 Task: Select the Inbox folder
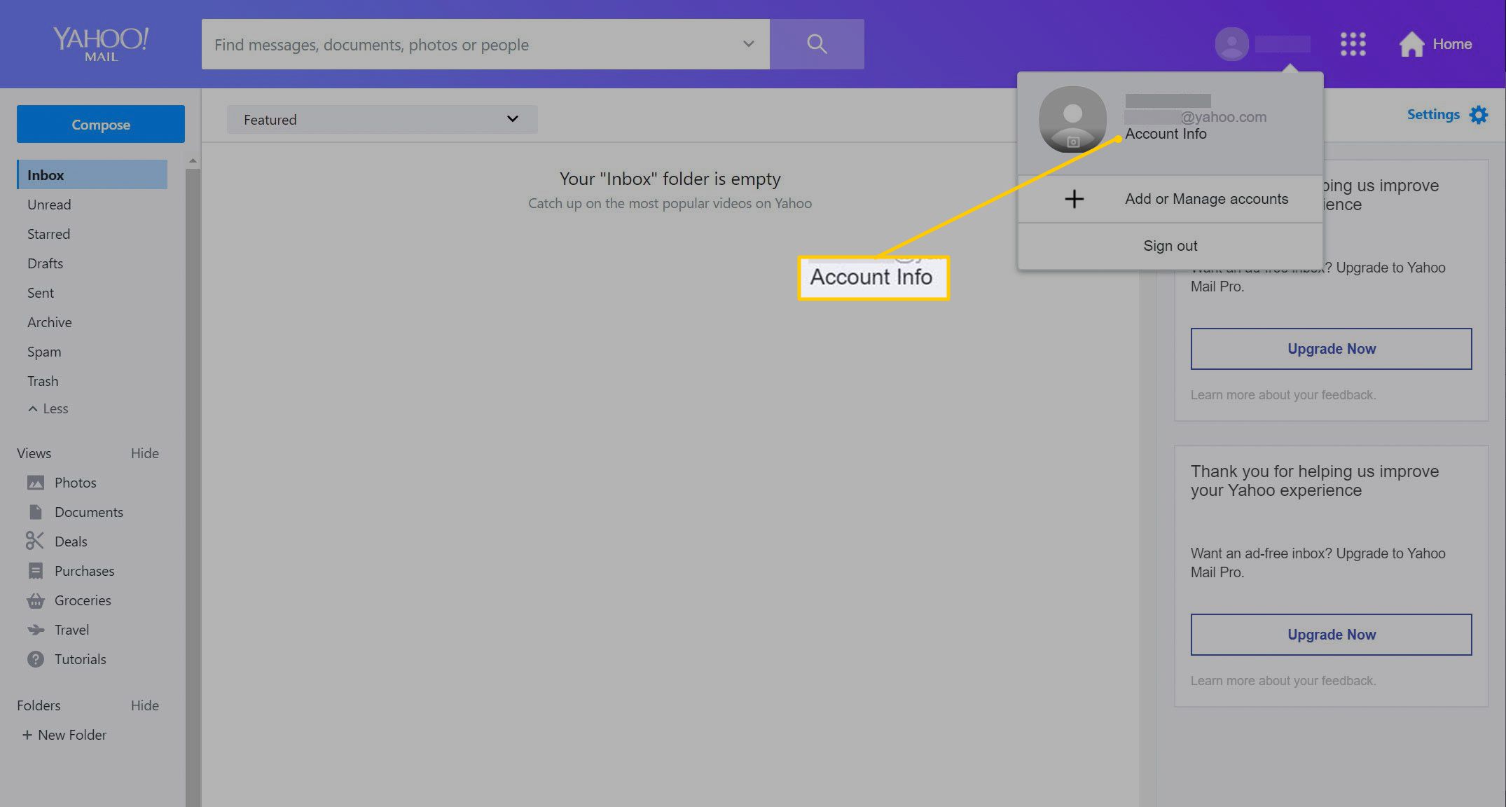point(92,174)
